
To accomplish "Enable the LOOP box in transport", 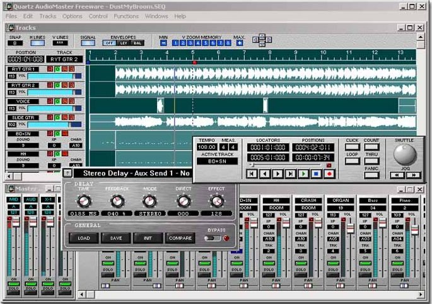I will pos(352,161).
